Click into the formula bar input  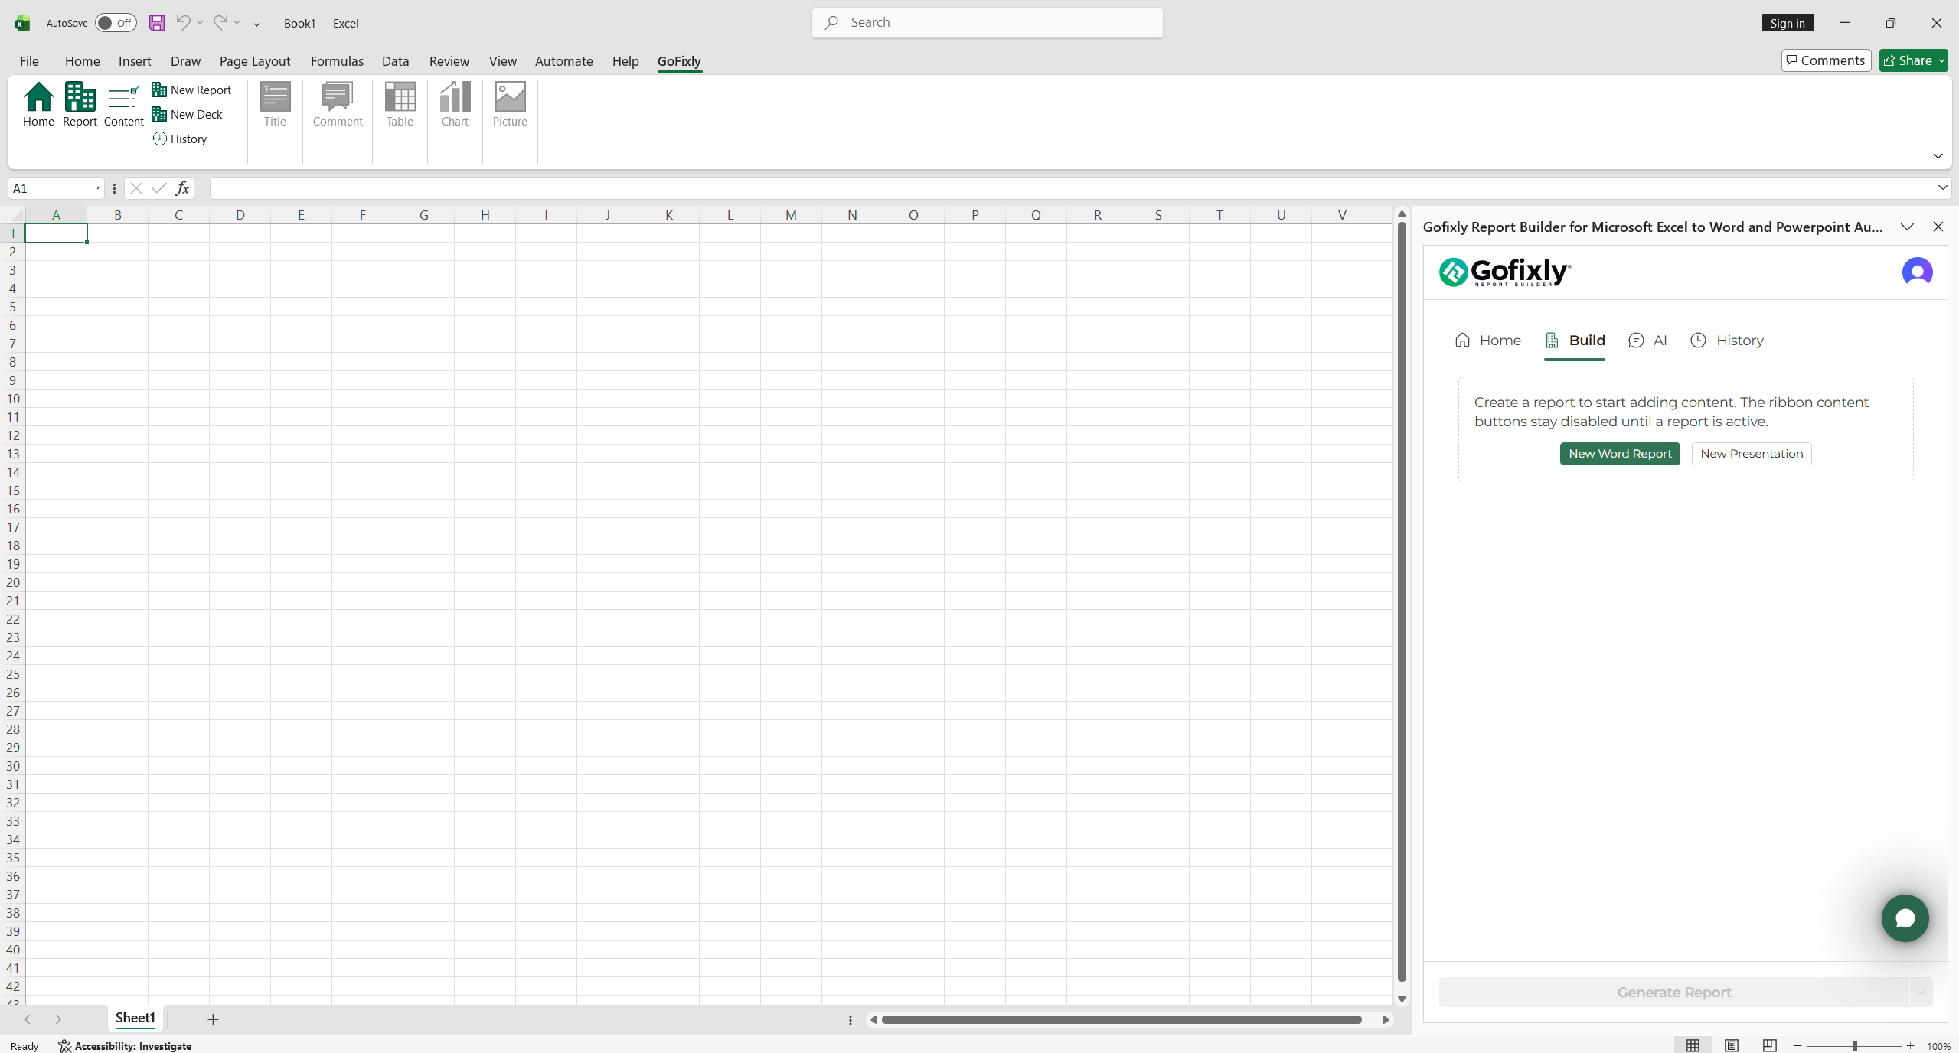point(1072,188)
